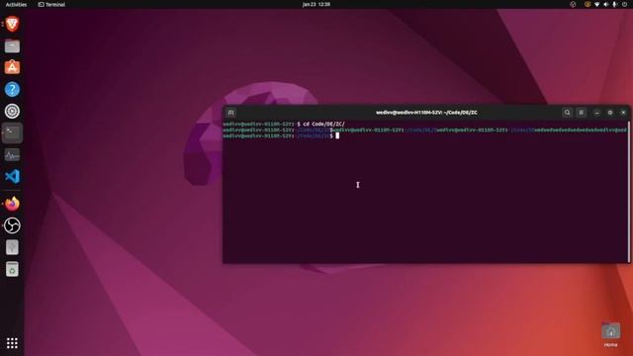Open the Trash from the dock
Viewport: 633px width, 356px height.
pyautogui.click(x=12, y=269)
